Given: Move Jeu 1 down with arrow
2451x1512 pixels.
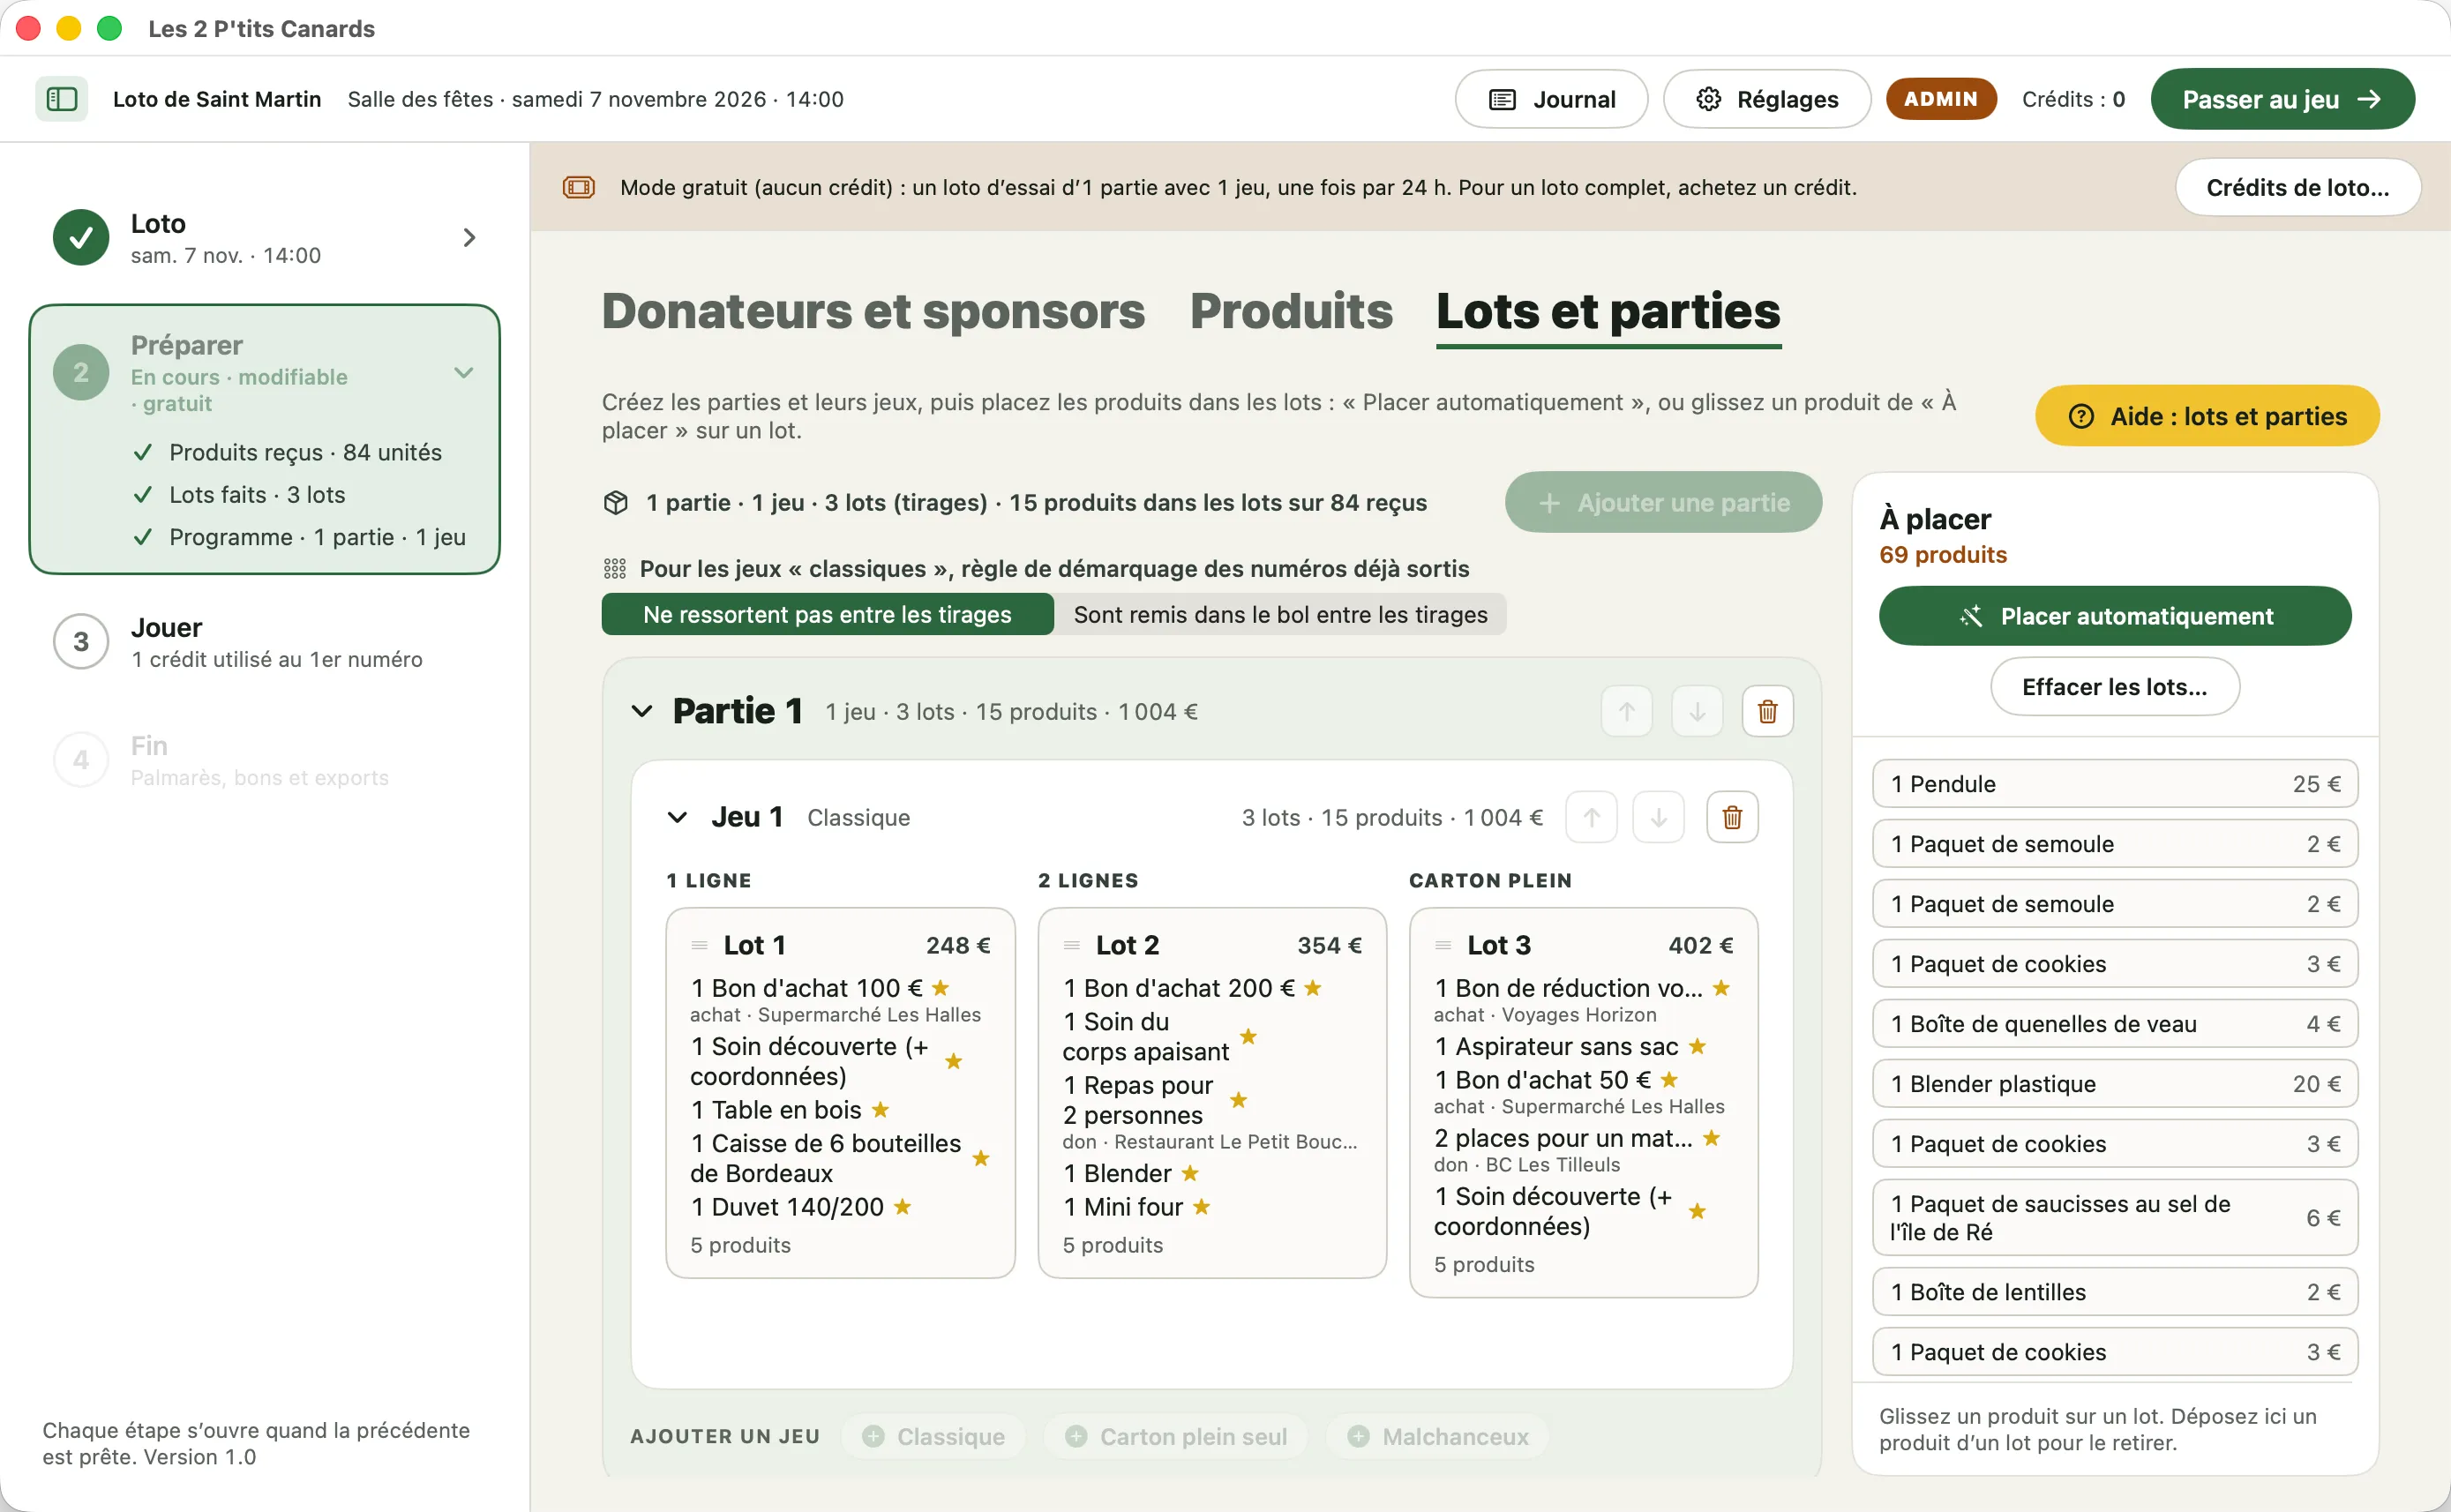Looking at the screenshot, I should pyautogui.click(x=1658, y=817).
